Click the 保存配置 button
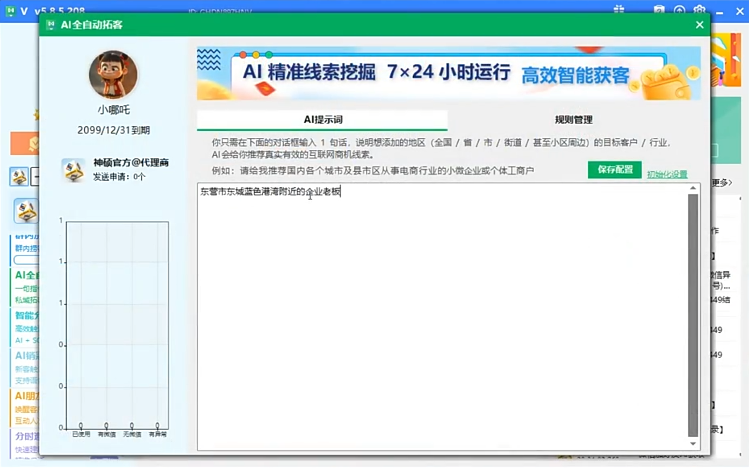 (614, 170)
